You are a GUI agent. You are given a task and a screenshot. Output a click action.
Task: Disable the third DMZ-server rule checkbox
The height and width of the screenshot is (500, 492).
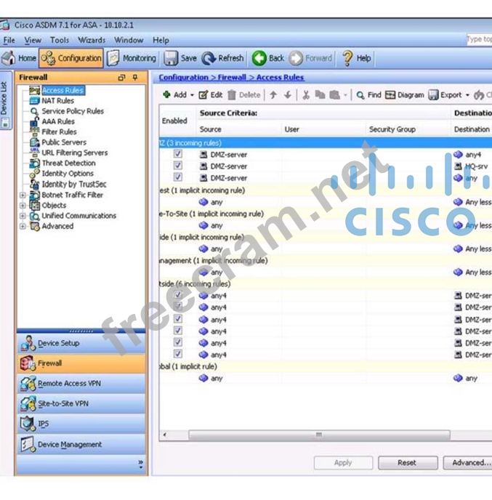(178, 177)
